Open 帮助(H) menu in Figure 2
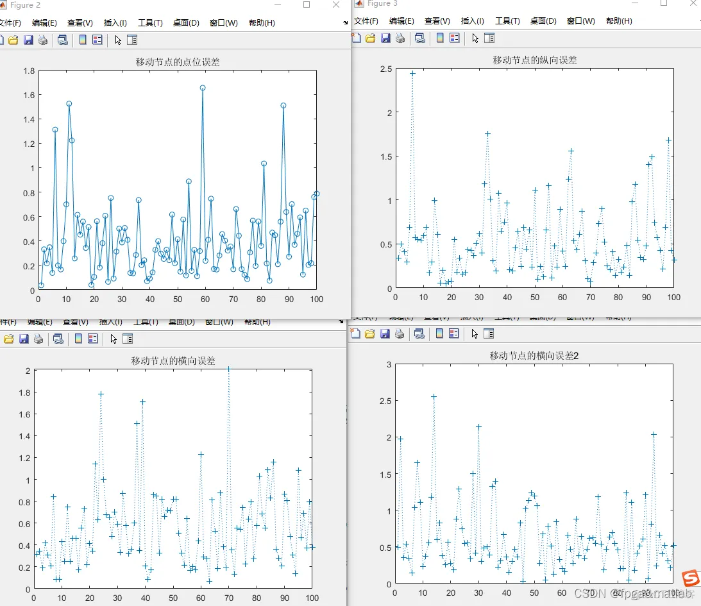Image resolution: width=701 pixels, height=606 pixels. 262,23
